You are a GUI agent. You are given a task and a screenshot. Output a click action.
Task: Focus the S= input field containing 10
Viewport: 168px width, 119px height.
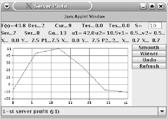click(x=155, y=26)
